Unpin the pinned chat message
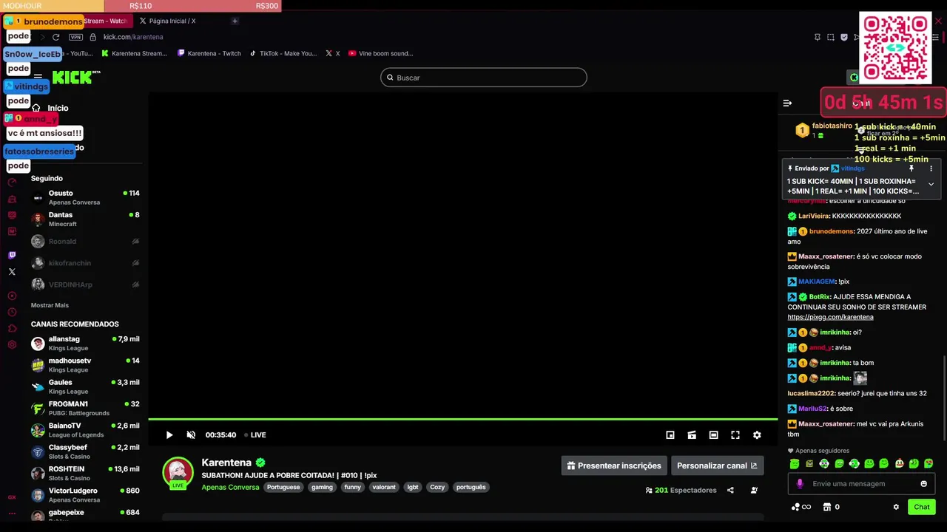The height and width of the screenshot is (532, 947). coord(911,168)
